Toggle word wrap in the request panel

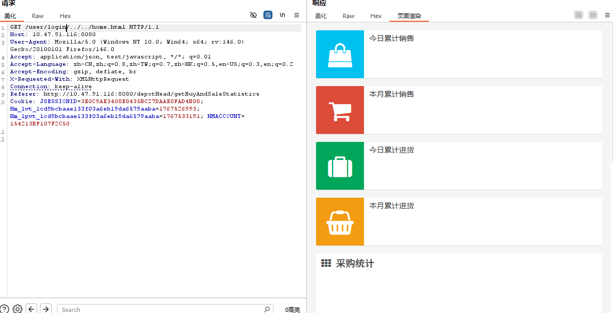tap(268, 15)
